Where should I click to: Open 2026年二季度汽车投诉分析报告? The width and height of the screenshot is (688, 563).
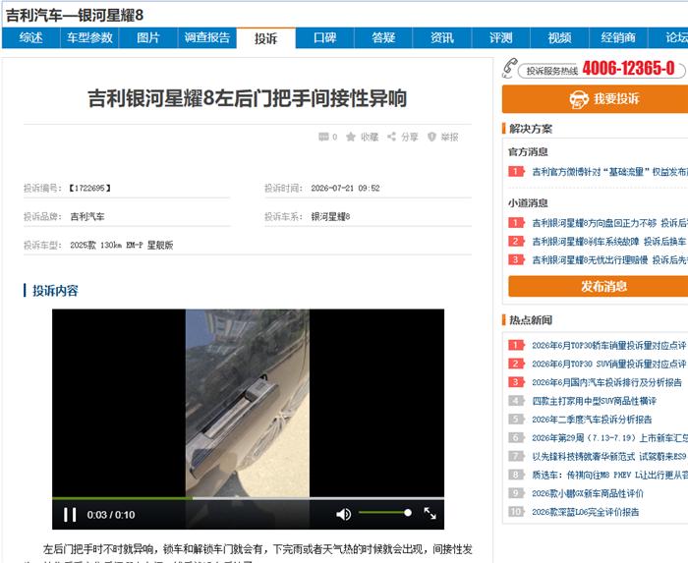(592, 420)
